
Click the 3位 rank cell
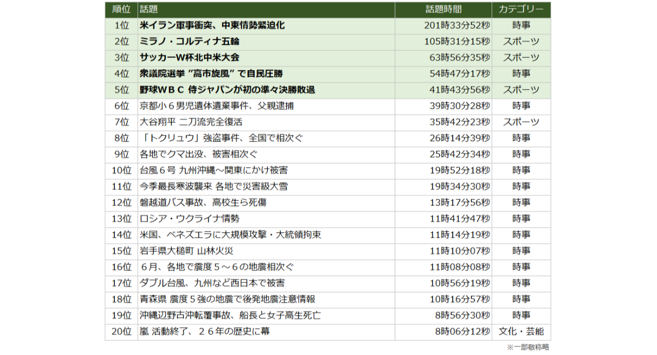pos(122,57)
